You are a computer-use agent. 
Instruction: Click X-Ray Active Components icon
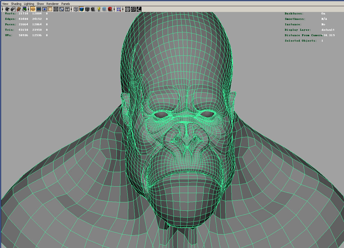[x=133, y=9]
